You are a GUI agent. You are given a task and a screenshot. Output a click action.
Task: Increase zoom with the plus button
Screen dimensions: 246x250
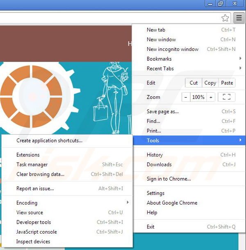click(x=211, y=97)
